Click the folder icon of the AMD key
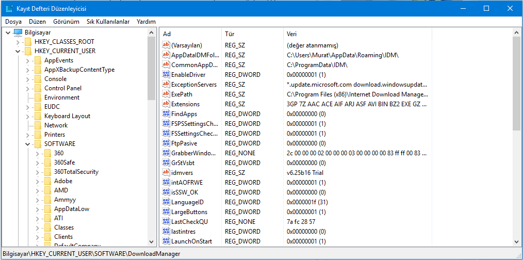Viewport: 523px width, 260px height. [x=47, y=190]
